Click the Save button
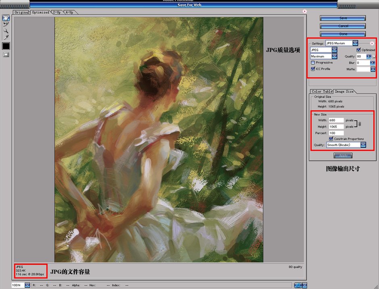 click(x=343, y=18)
